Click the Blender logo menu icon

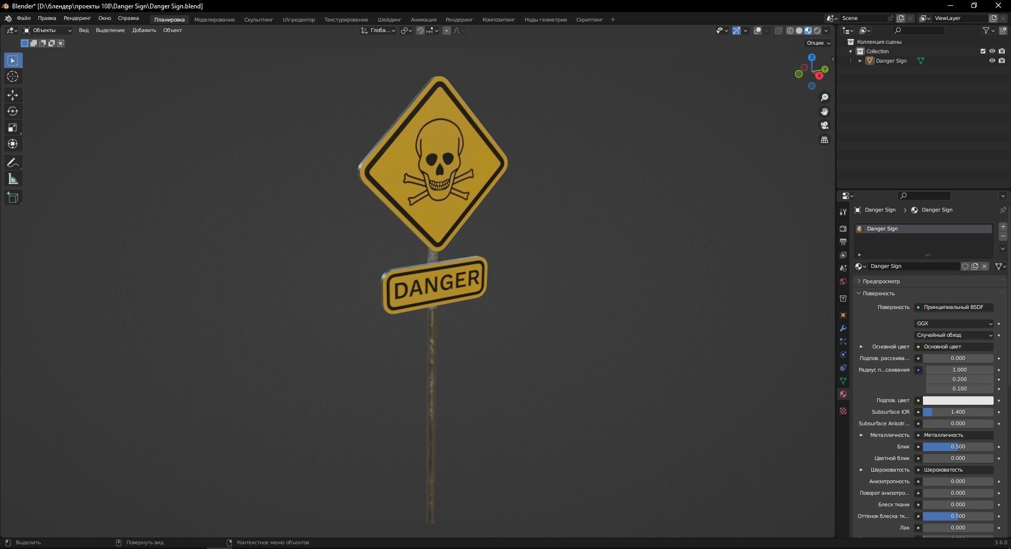coord(8,18)
